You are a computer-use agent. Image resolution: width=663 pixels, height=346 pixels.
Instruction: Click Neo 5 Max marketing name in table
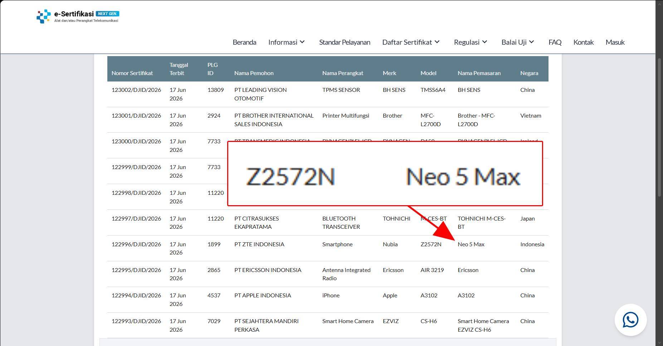(471, 244)
